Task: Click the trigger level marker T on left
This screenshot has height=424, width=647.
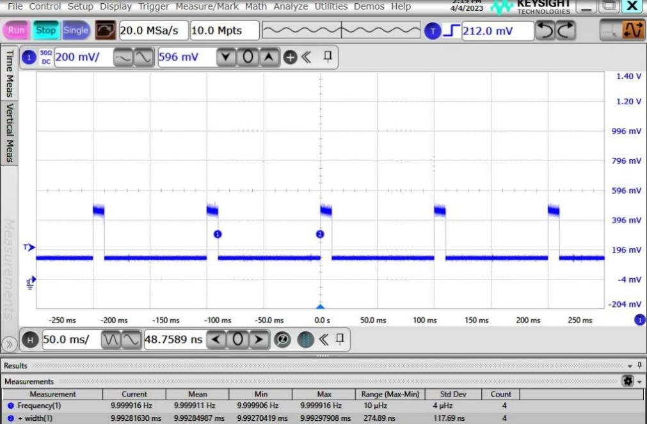Action: [x=29, y=247]
